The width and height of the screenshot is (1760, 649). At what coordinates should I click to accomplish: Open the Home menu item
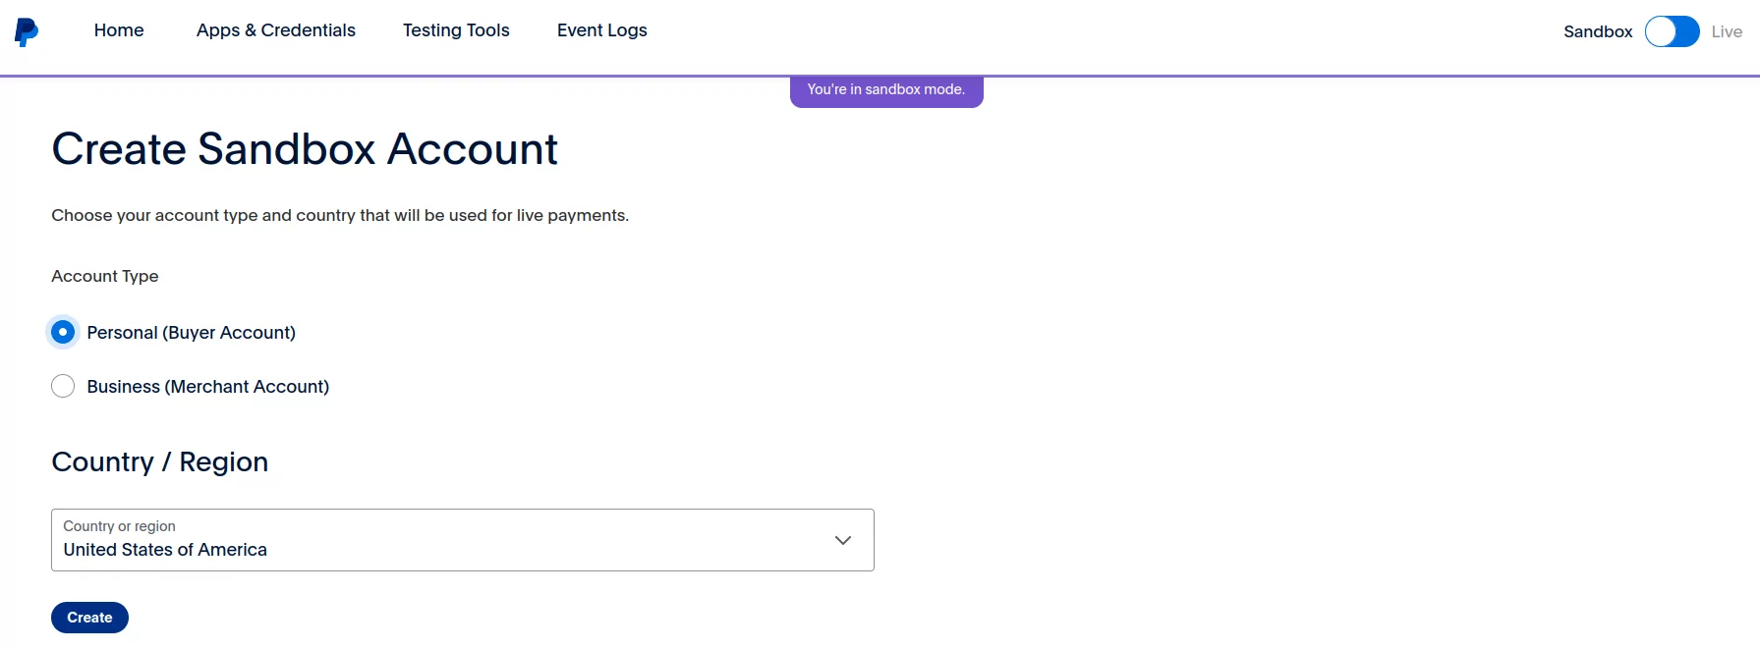119,30
